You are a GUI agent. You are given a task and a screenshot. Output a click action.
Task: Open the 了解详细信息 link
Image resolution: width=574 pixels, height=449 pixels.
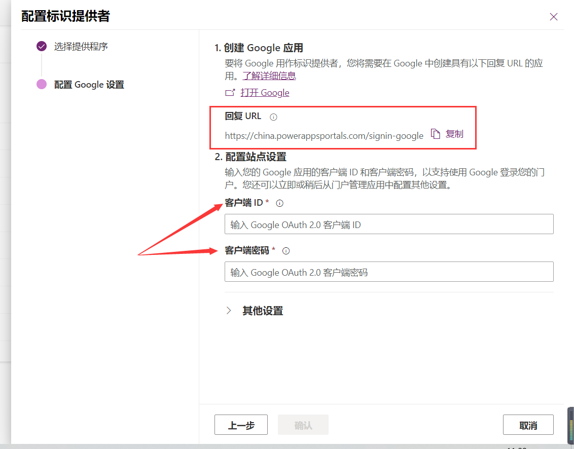(269, 76)
